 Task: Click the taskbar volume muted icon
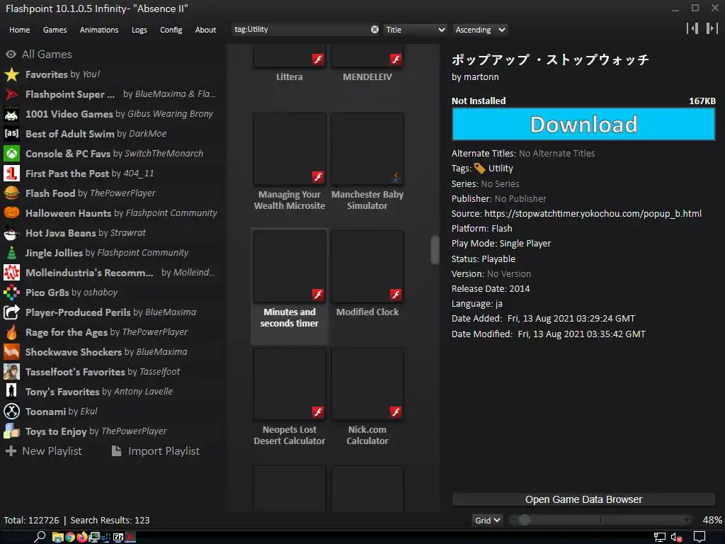tap(676, 538)
